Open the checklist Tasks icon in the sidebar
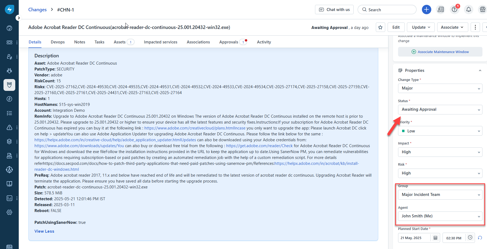This screenshot has width=487, height=249. click(x=9, y=113)
